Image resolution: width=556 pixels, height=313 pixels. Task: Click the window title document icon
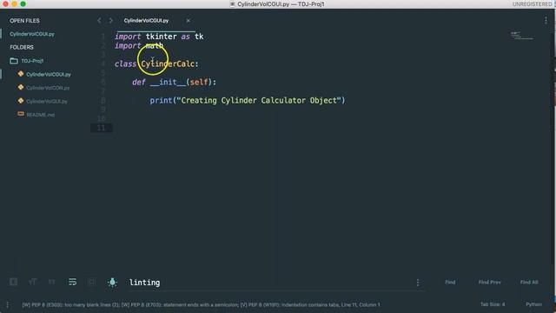233,4
